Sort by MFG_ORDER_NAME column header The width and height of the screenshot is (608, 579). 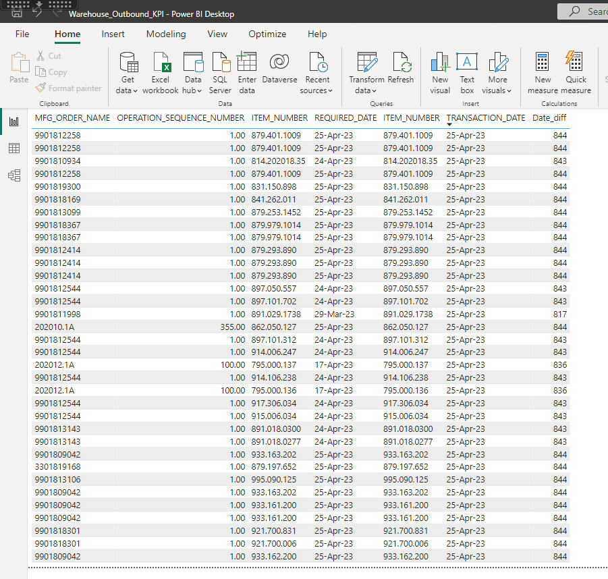[x=72, y=118]
